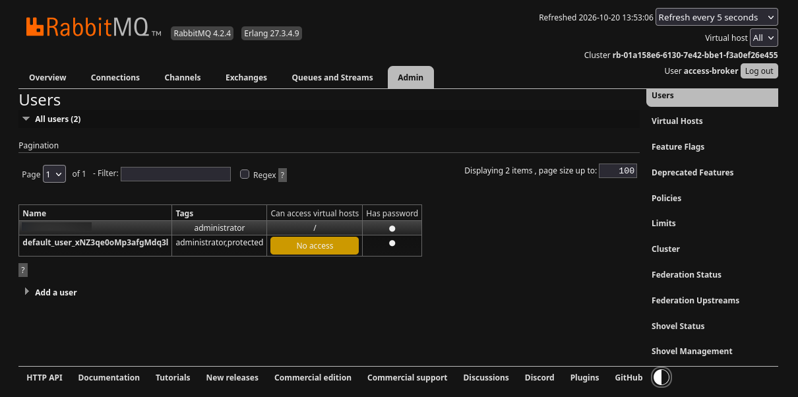The width and height of the screenshot is (798, 397).
Task: Click the No access button
Action: [315, 245]
